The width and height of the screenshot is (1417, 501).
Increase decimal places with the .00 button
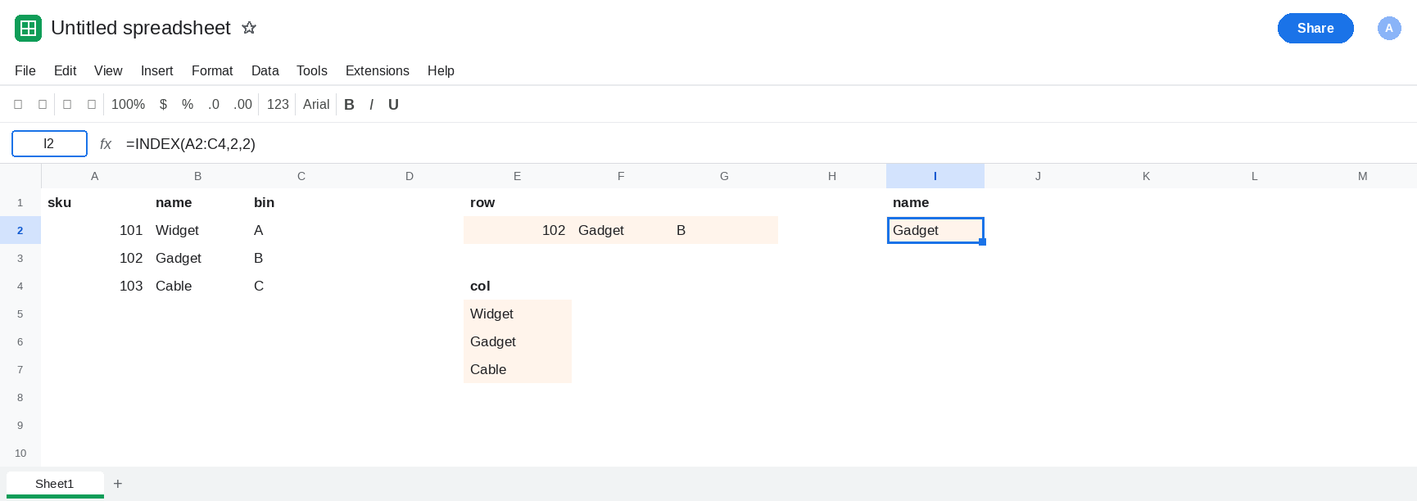click(x=242, y=104)
